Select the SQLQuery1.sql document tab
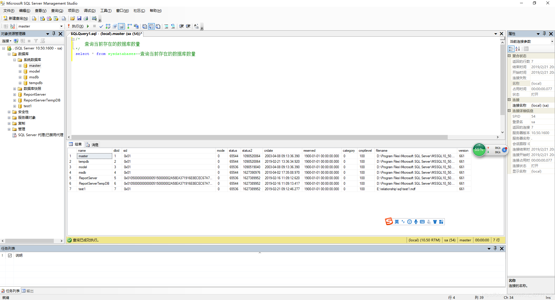The height and width of the screenshot is (300, 555). tap(106, 34)
